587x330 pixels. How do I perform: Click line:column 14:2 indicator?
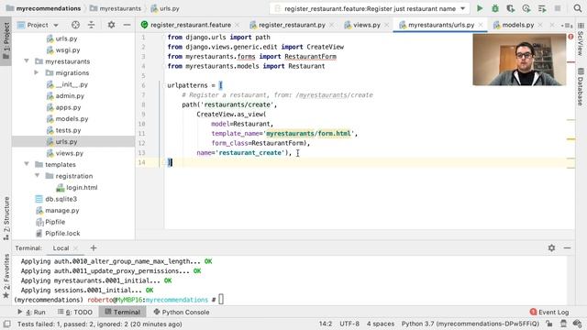326,324
